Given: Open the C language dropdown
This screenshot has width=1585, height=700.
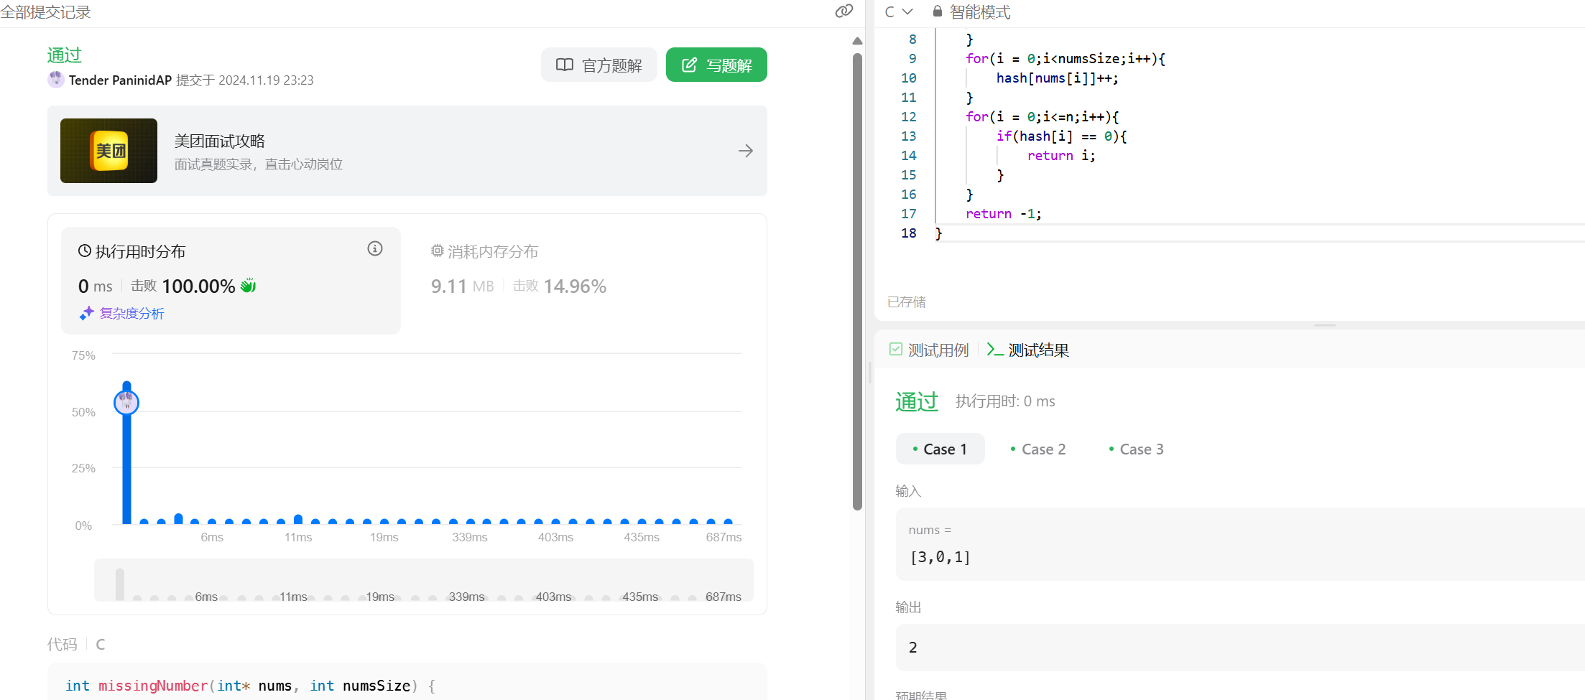Looking at the screenshot, I should point(898,11).
